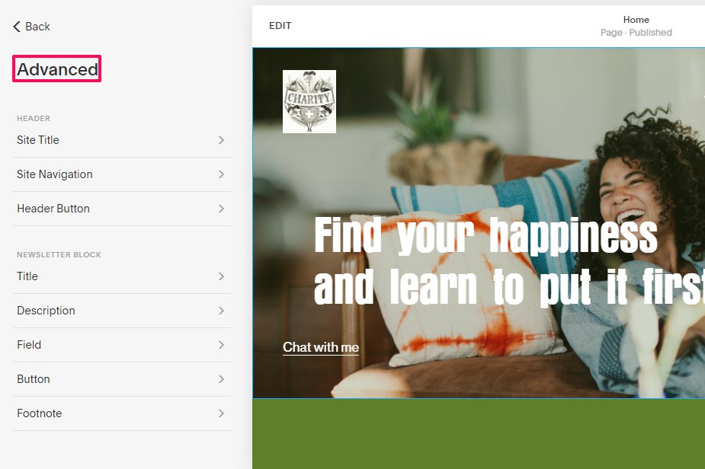Screen dimensions: 705x469
Task: Open Footnote settings chevron arrow
Action: tap(221, 413)
